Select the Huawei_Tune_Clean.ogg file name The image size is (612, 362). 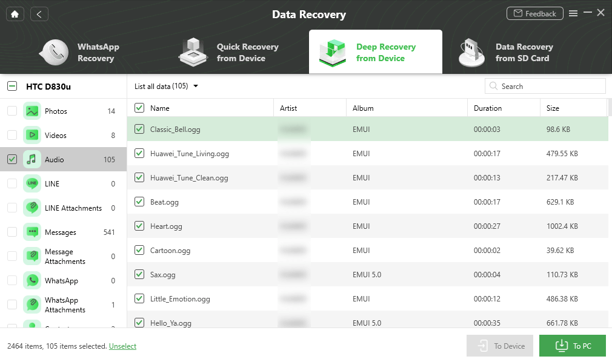coord(189,178)
